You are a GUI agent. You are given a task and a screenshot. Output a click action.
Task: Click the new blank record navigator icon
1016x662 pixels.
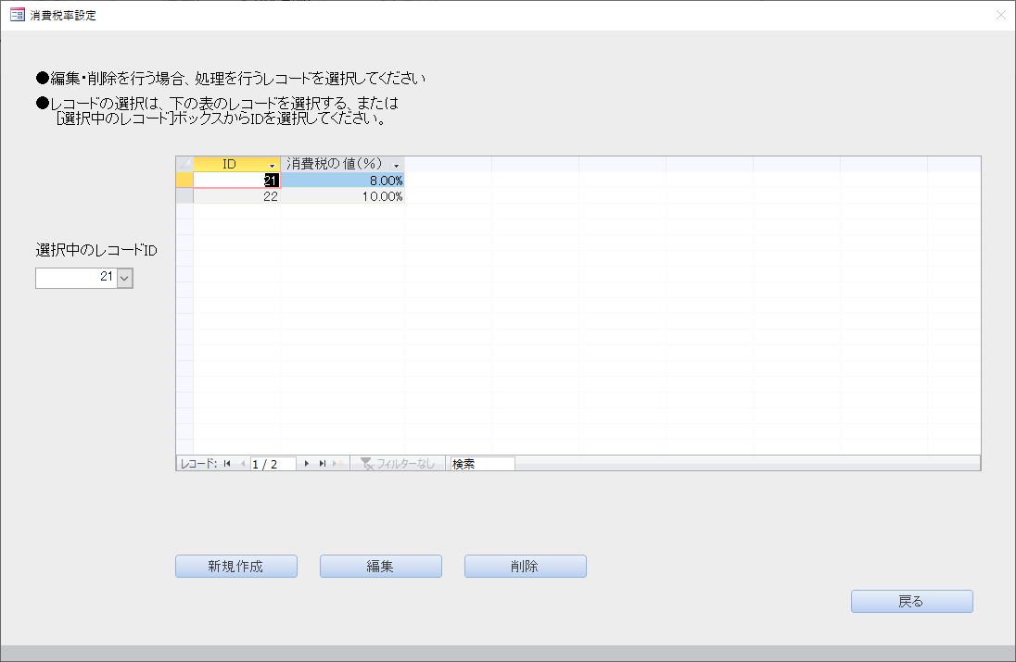point(337,464)
